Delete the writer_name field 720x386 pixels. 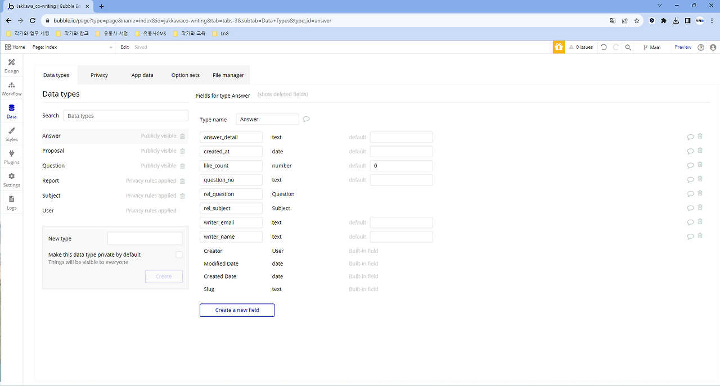pyautogui.click(x=700, y=236)
